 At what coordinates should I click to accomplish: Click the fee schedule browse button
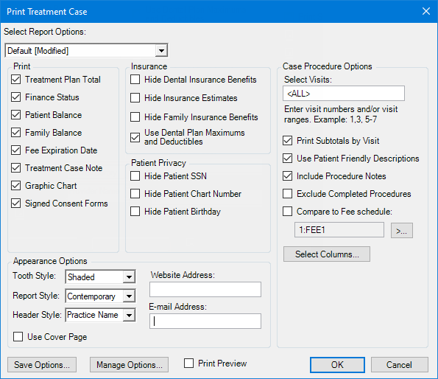click(x=402, y=231)
